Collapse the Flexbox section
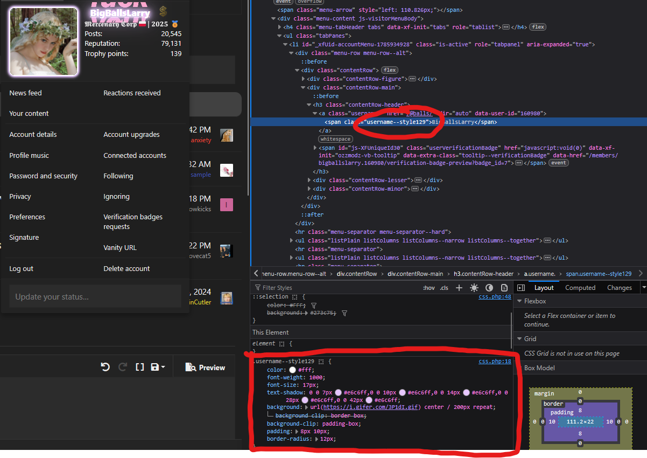Image resolution: width=647 pixels, height=458 pixels. [519, 301]
